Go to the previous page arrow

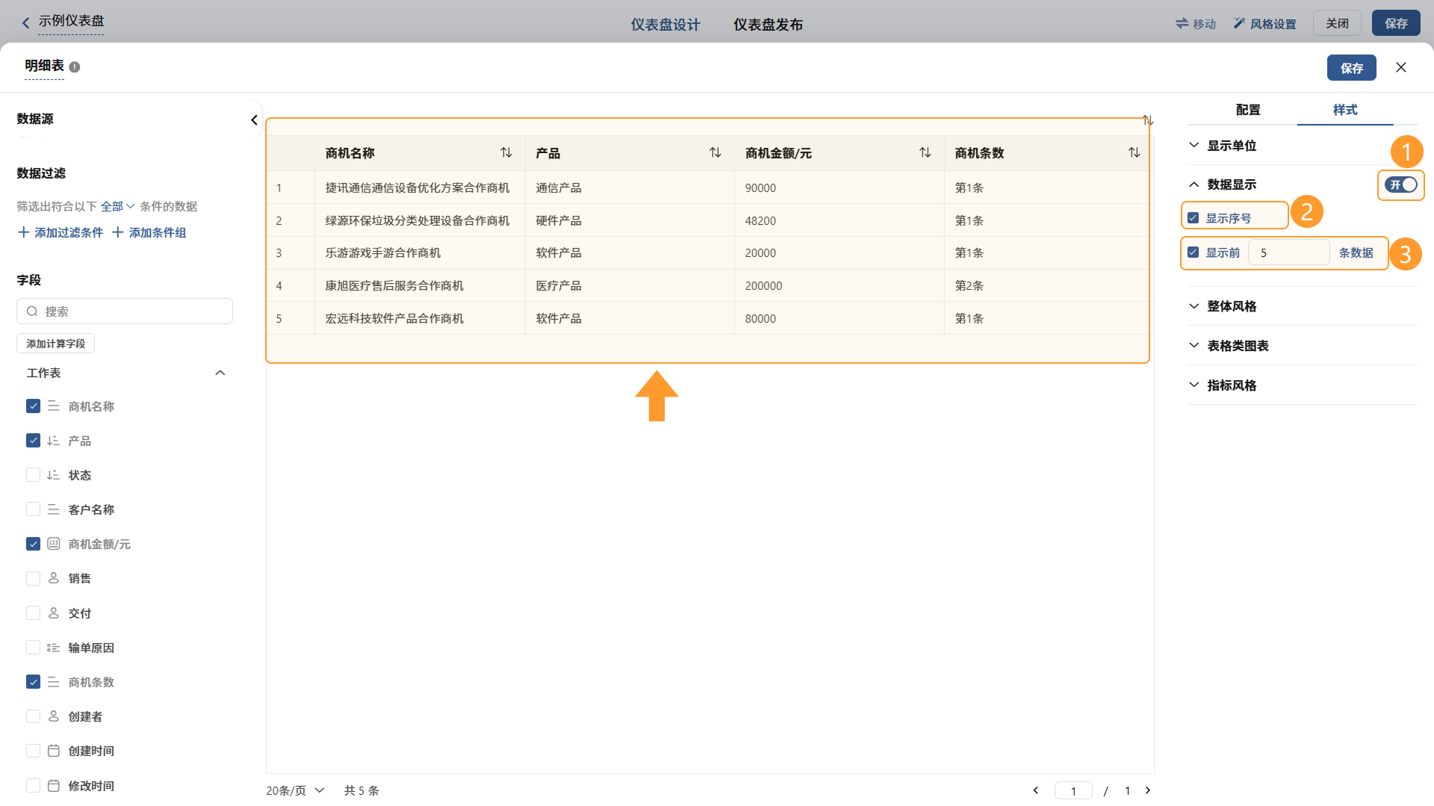(x=1036, y=790)
